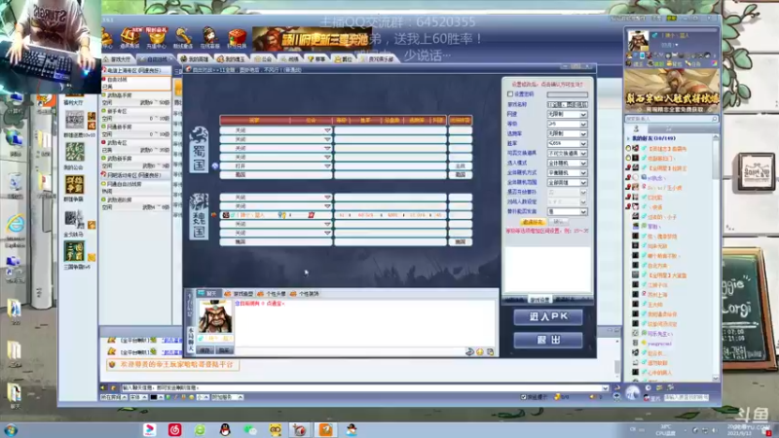Viewport: 779px width, 438px height.
Task: Open the NetEase music red taskbar icon
Action: 175,430
